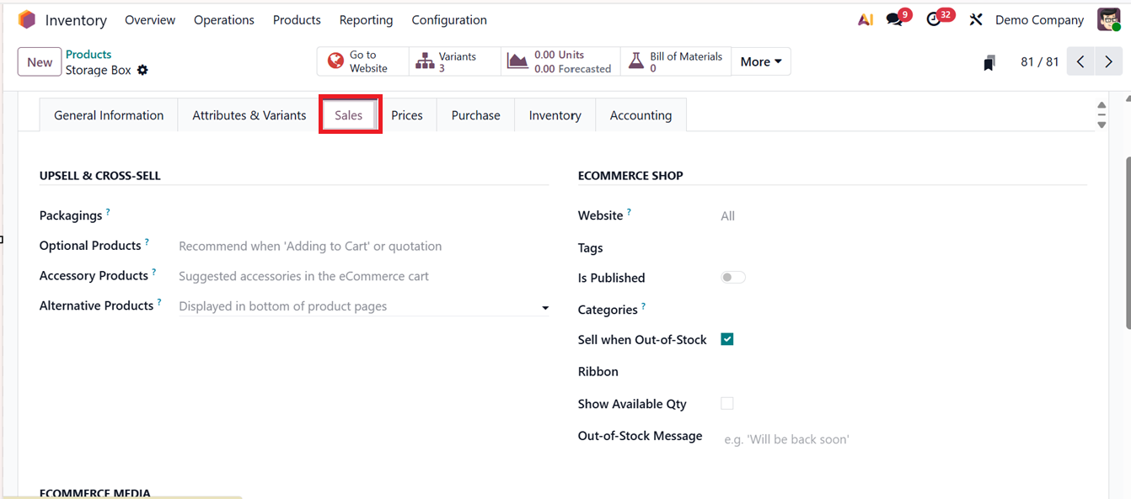The image size is (1131, 499).
Task: Open the Reporting menu
Action: pos(366,19)
